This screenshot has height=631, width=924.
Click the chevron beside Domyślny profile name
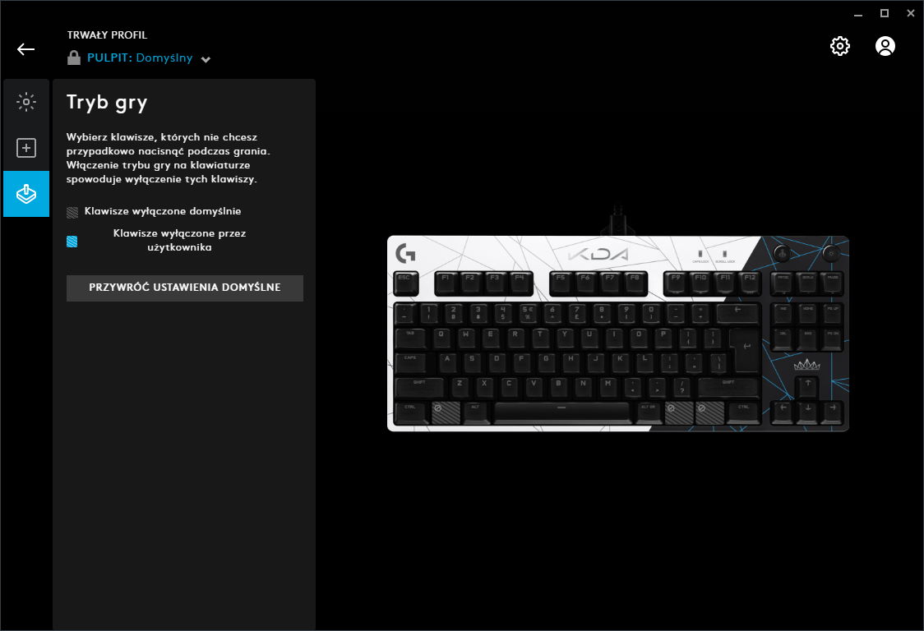(206, 59)
